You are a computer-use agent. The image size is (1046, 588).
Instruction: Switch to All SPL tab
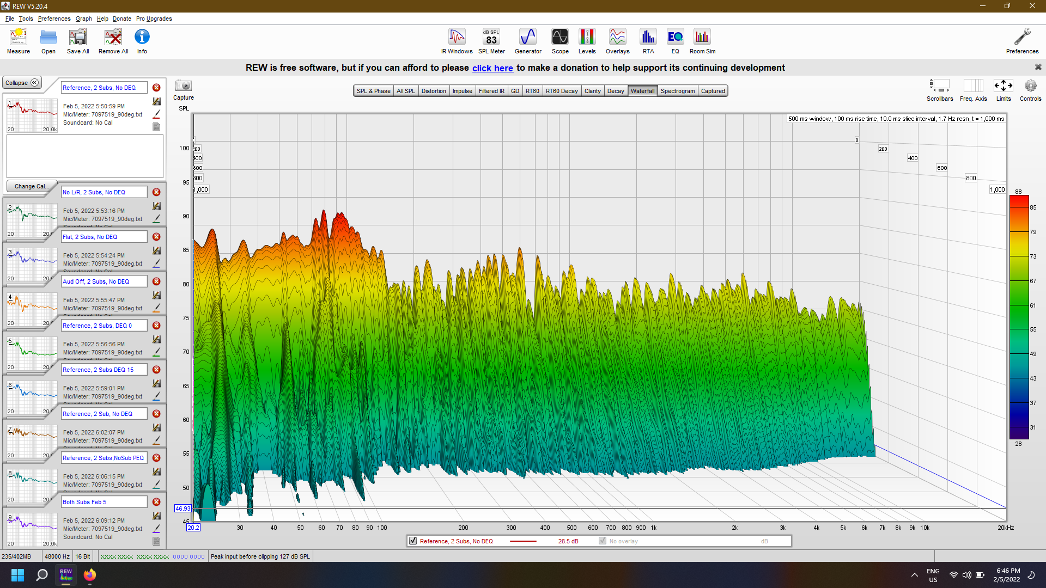point(405,91)
